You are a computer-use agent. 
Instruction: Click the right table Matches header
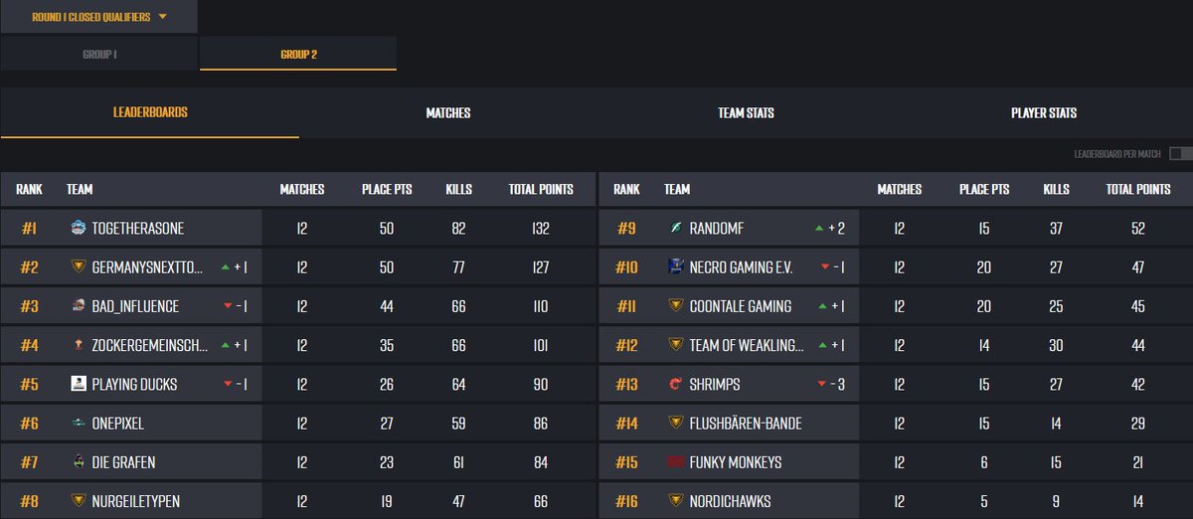pos(900,189)
